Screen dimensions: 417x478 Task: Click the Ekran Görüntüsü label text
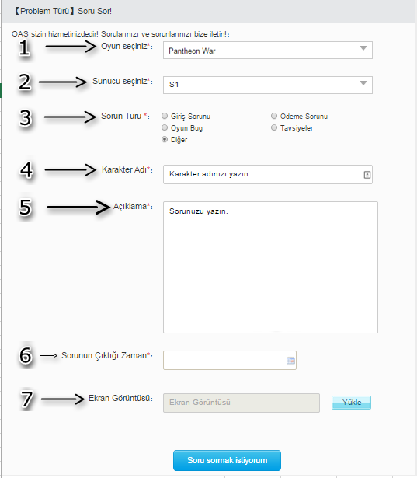click(x=120, y=398)
